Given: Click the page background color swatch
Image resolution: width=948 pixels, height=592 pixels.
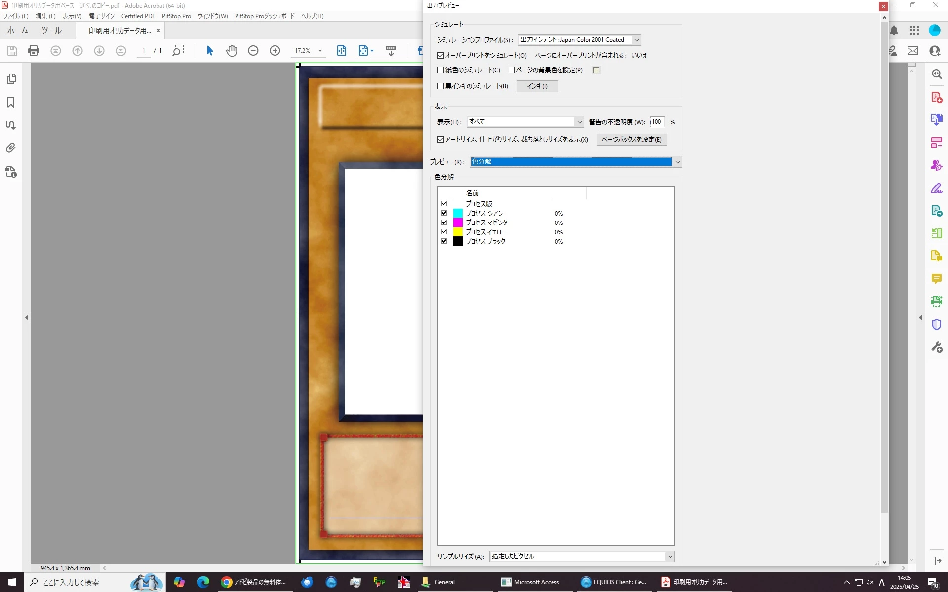Looking at the screenshot, I should [596, 70].
